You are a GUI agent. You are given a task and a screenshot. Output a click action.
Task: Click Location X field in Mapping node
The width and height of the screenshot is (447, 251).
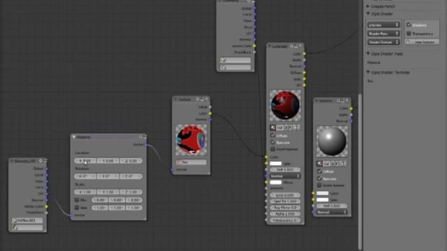click(85, 161)
